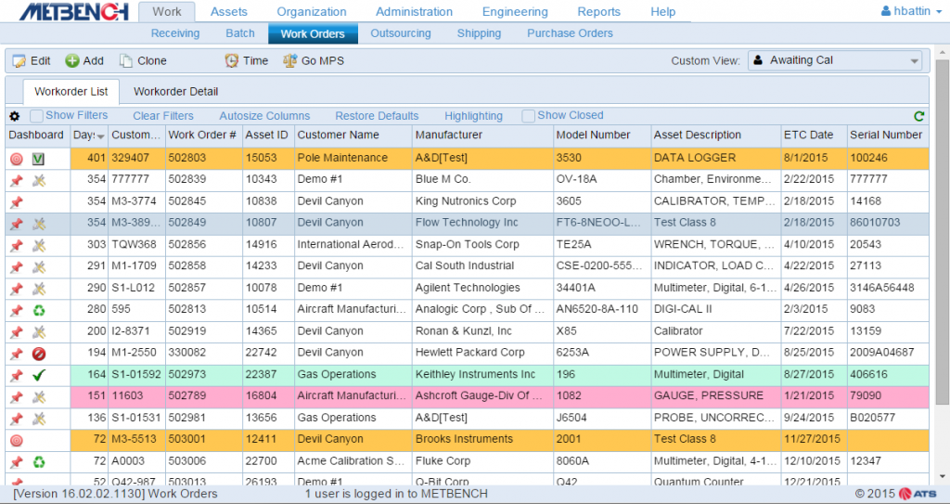
Task: Click the GAUGE, PRESSURE description cell
Action: point(716,395)
